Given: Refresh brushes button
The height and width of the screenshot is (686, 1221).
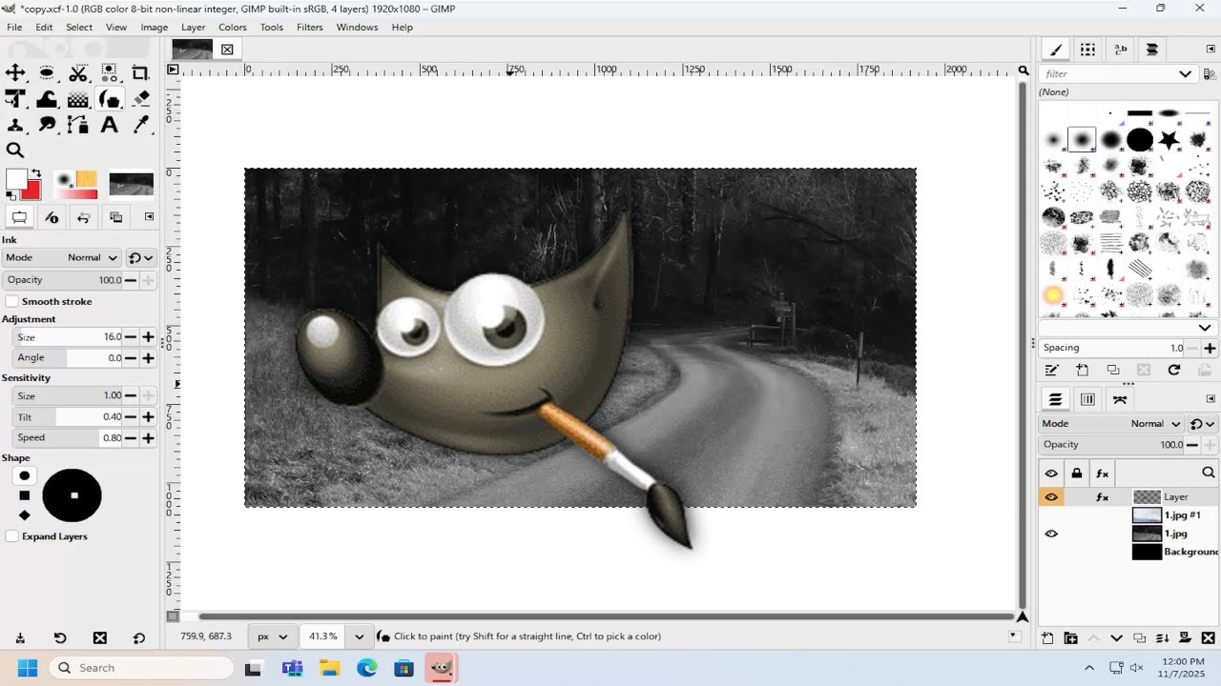Looking at the screenshot, I should 1174,370.
